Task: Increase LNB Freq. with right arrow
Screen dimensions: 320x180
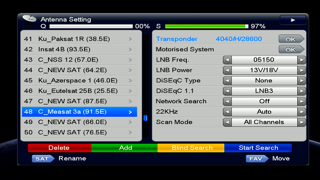Action: click(x=302, y=60)
